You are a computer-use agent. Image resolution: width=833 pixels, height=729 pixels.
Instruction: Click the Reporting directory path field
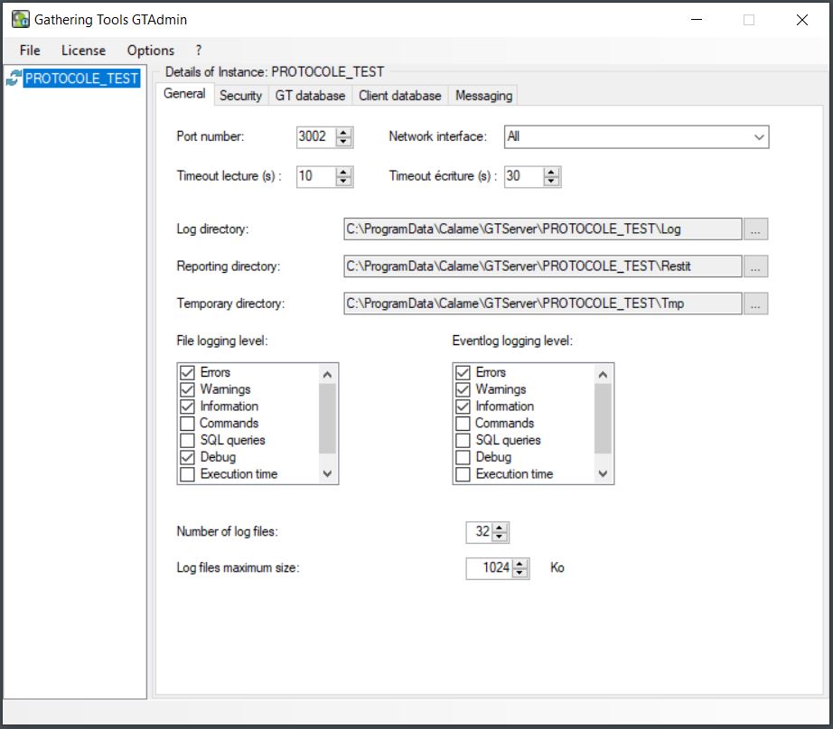click(542, 266)
